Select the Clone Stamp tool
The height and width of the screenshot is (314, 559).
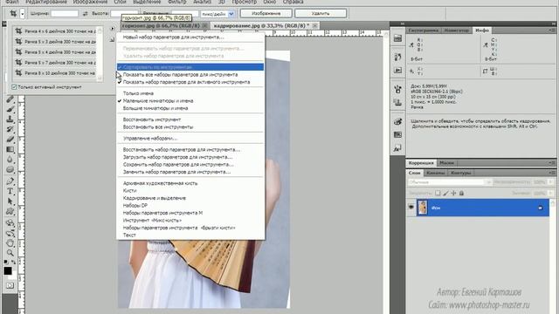coord(10,119)
